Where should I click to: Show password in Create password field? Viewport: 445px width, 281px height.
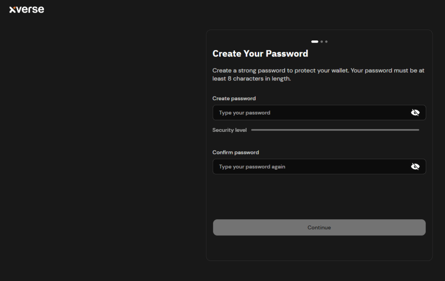click(x=415, y=113)
